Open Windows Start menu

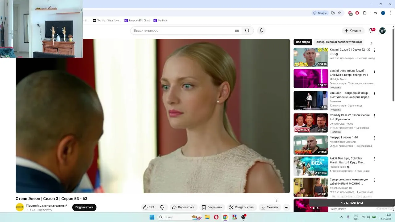pos(152,217)
